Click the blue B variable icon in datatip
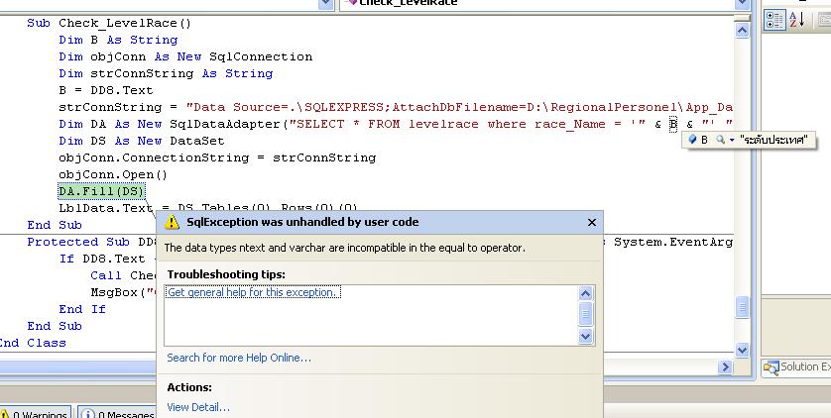This screenshot has height=418, width=831. 692,139
